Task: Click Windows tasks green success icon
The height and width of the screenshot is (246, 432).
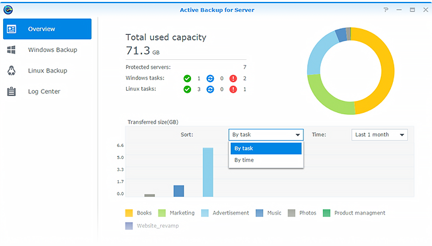Action: point(187,78)
